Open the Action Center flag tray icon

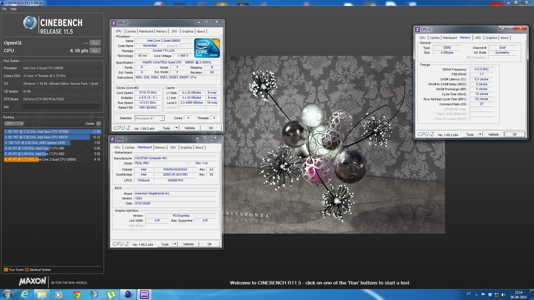coord(483,295)
